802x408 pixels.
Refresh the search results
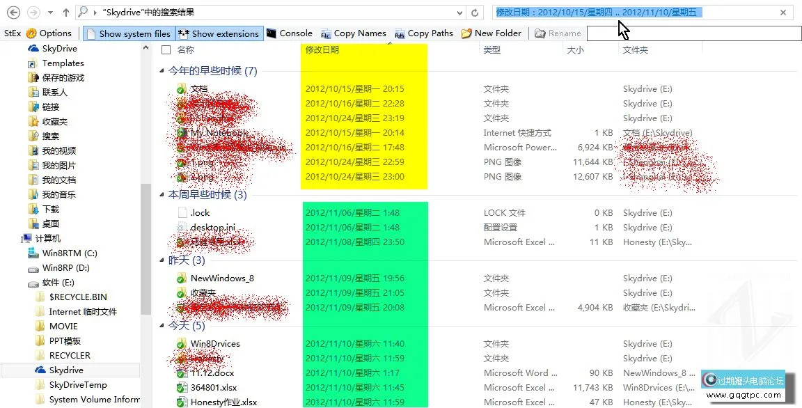pos(475,12)
